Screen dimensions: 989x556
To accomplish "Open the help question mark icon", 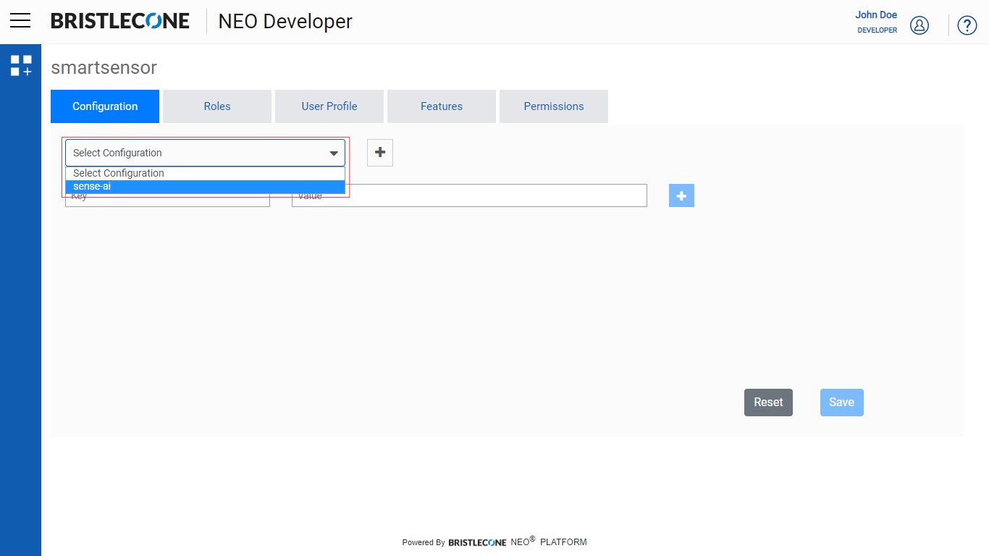I will [967, 25].
